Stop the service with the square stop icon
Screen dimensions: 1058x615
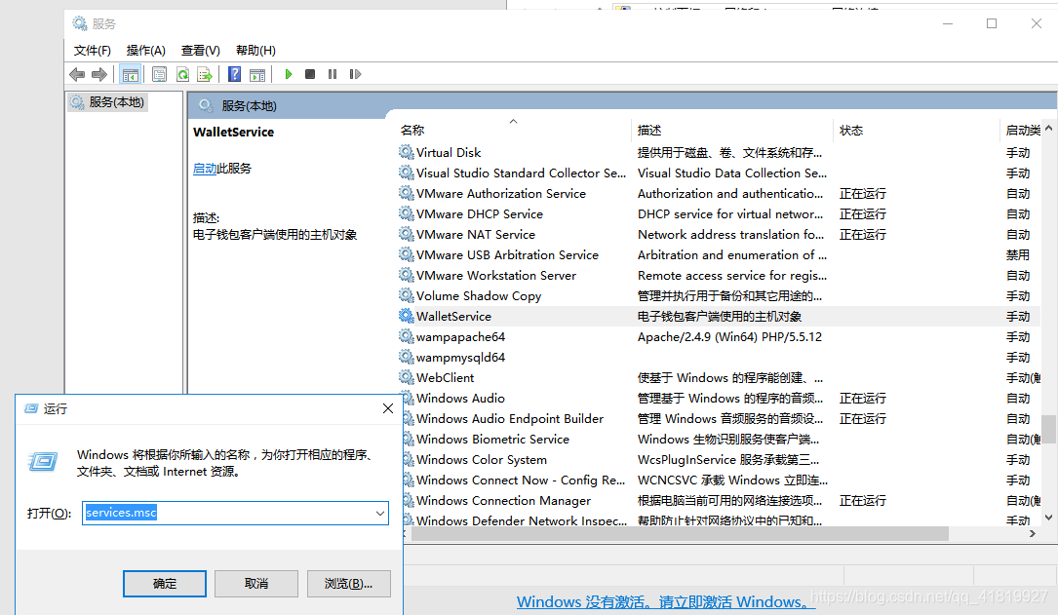coord(310,74)
